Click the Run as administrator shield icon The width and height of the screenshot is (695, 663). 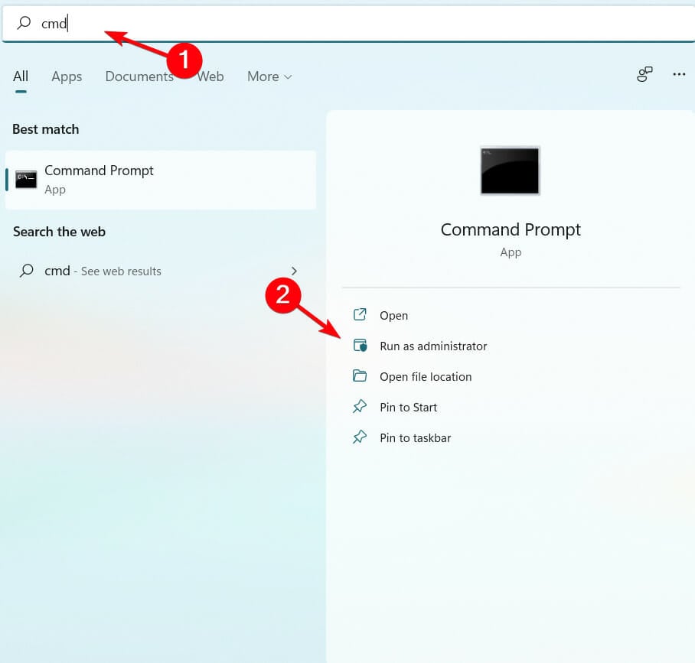pos(360,345)
